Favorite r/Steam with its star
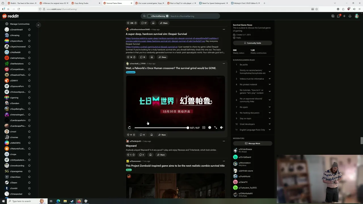Image resolution: width=363 pixels, height=204 pixels. click(x=29, y=182)
